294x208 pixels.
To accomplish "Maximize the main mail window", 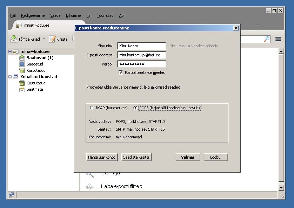I will click(x=274, y=11).
